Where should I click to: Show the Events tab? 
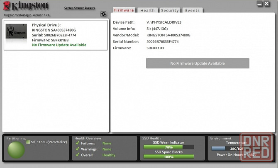pos(192,10)
